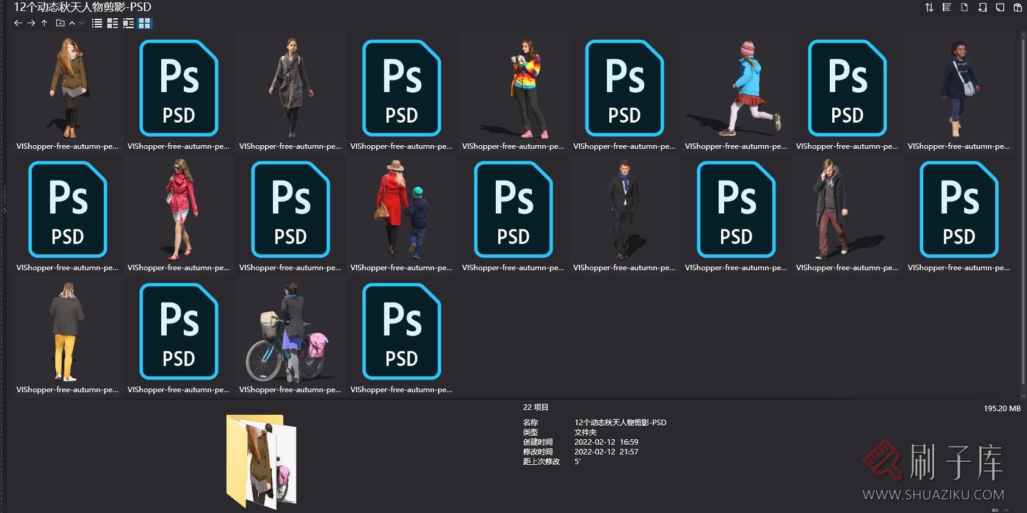Go forward with the right arrow
The width and height of the screenshot is (1027, 513).
(31, 23)
